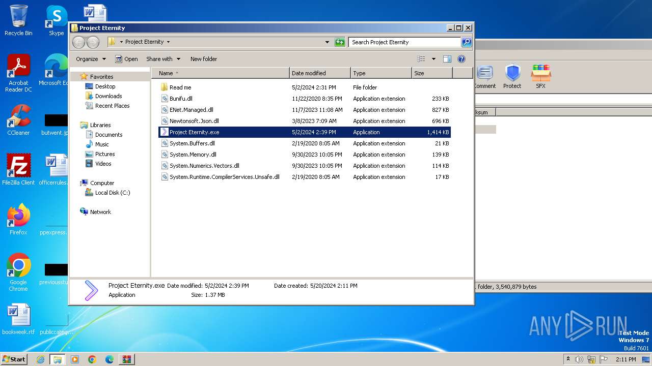Sort by the Type column header
This screenshot has width=652, height=366.
coord(381,73)
